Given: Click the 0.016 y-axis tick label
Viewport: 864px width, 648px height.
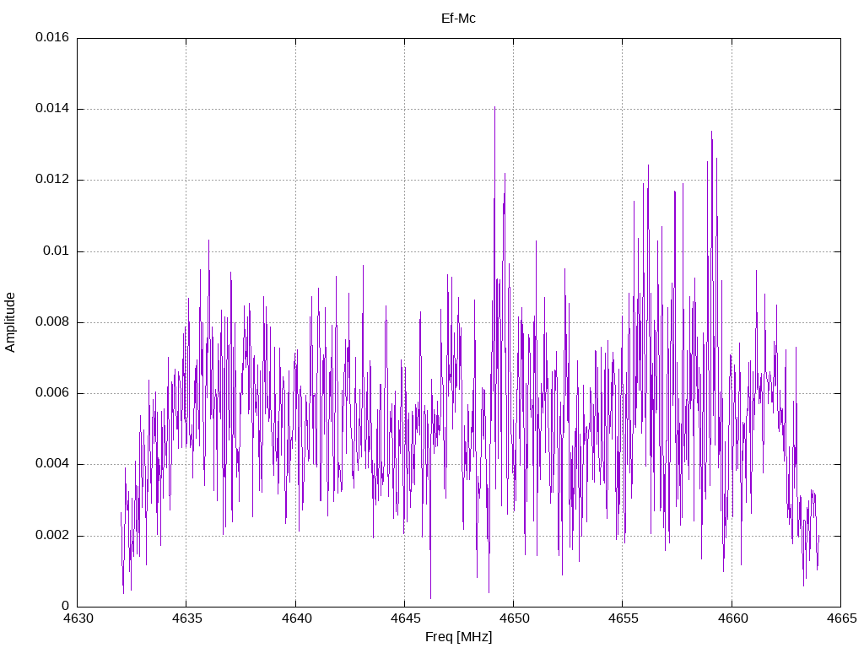Looking at the screenshot, I should tap(52, 37).
